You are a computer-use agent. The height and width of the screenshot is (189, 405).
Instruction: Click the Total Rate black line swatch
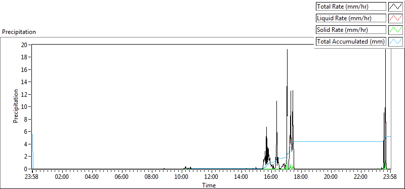point(395,7)
